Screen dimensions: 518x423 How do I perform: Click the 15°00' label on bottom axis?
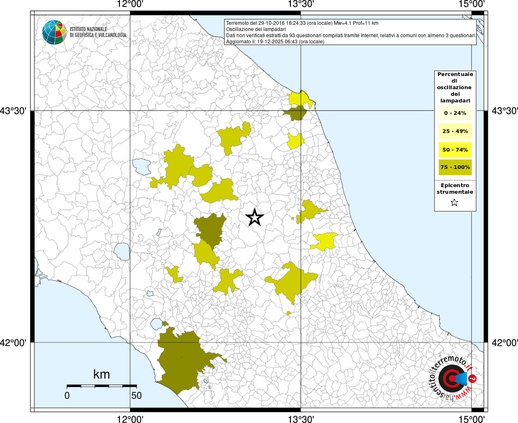[x=471, y=419]
